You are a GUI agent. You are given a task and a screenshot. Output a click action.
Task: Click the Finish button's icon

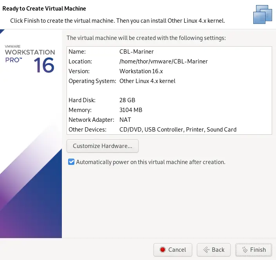[245, 249]
